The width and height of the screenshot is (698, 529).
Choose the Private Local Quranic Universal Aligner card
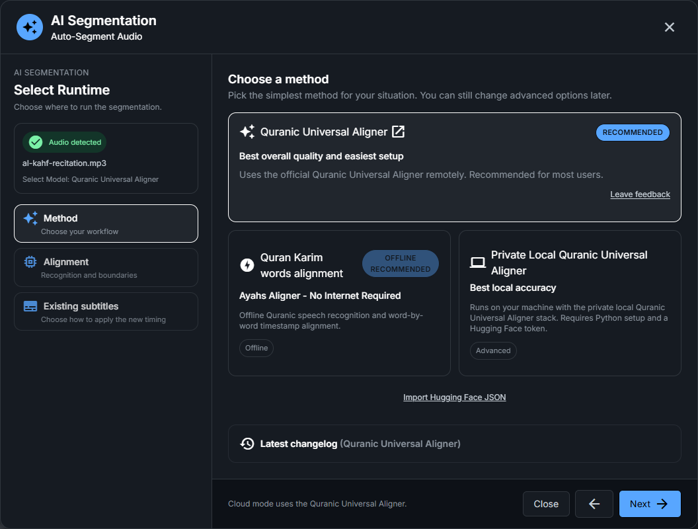pos(570,303)
